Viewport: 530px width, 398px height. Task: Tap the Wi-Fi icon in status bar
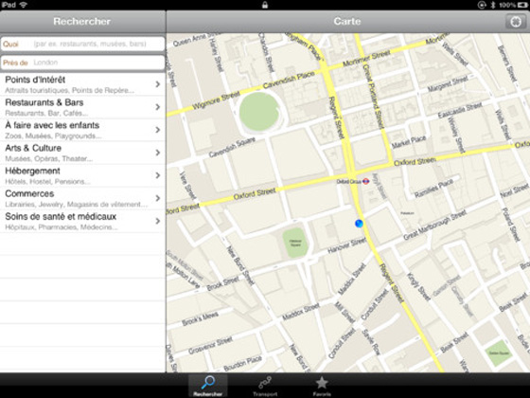(x=23, y=5)
